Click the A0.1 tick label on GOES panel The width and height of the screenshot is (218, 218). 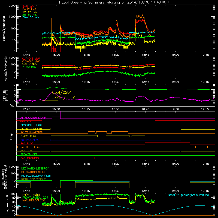(12, 106)
